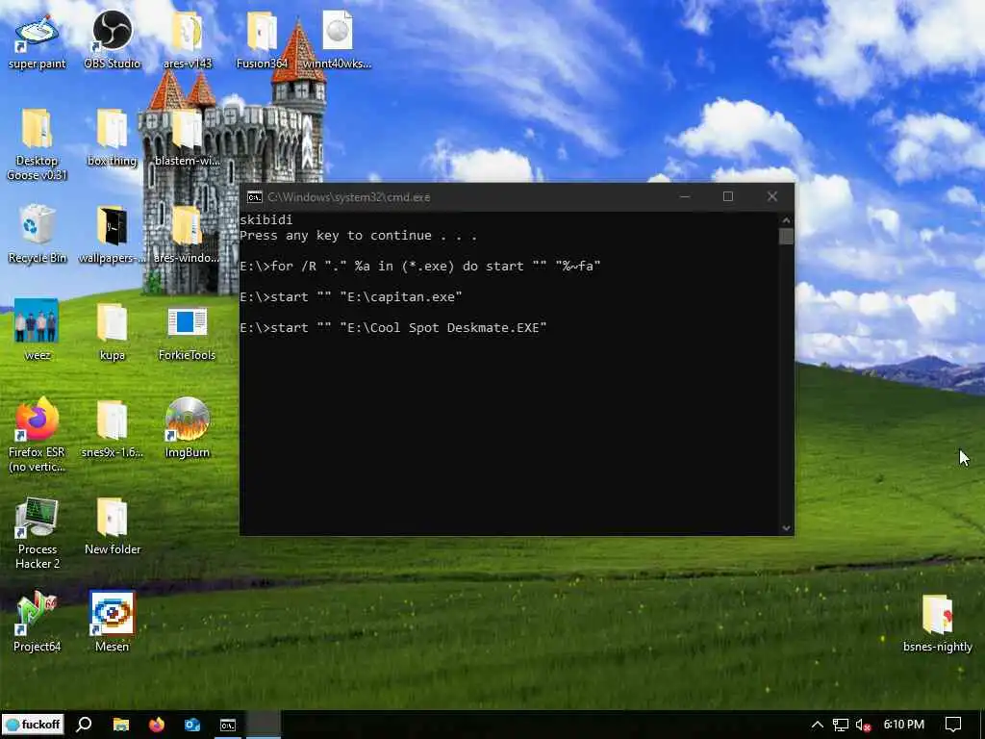The width and height of the screenshot is (985, 739).
Task: Click the cmd scrollbar thumb
Action: (786, 237)
